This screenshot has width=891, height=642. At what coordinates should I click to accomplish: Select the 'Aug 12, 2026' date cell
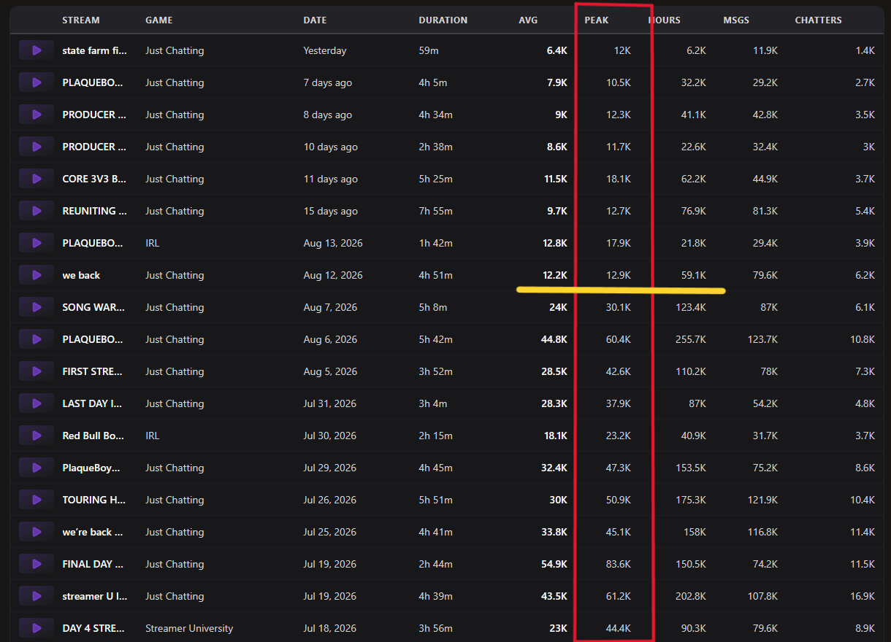click(333, 275)
